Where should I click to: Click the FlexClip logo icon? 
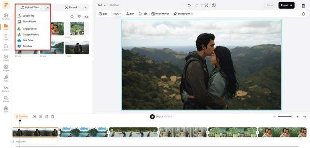pos(6,5)
